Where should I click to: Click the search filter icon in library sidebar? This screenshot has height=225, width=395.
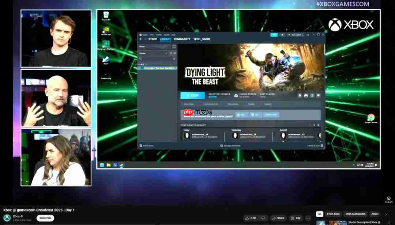pos(174,58)
